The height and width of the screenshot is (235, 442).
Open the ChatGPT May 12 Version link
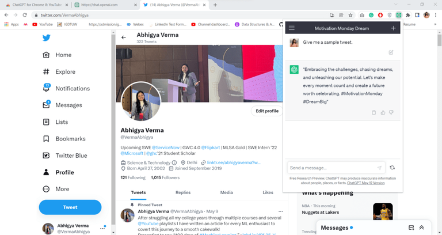point(365,183)
